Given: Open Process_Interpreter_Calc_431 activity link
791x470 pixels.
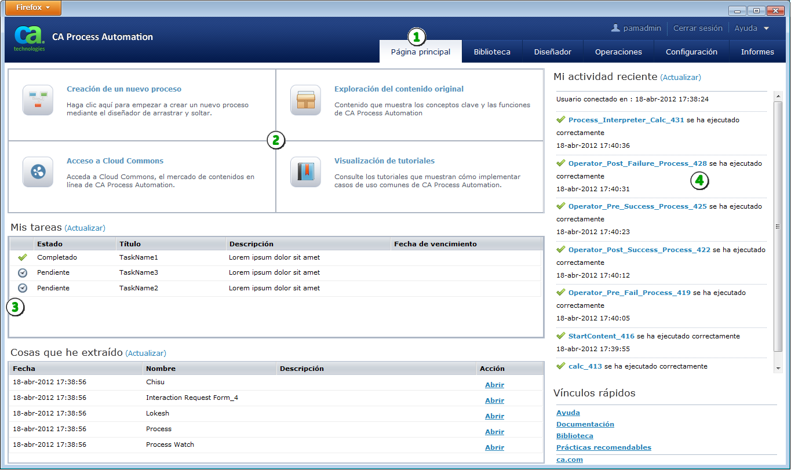Looking at the screenshot, I should pyautogui.click(x=626, y=120).
